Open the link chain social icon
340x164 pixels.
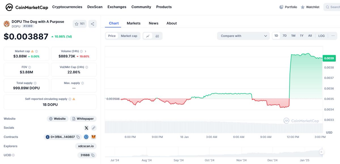click(x=93, y=128)
